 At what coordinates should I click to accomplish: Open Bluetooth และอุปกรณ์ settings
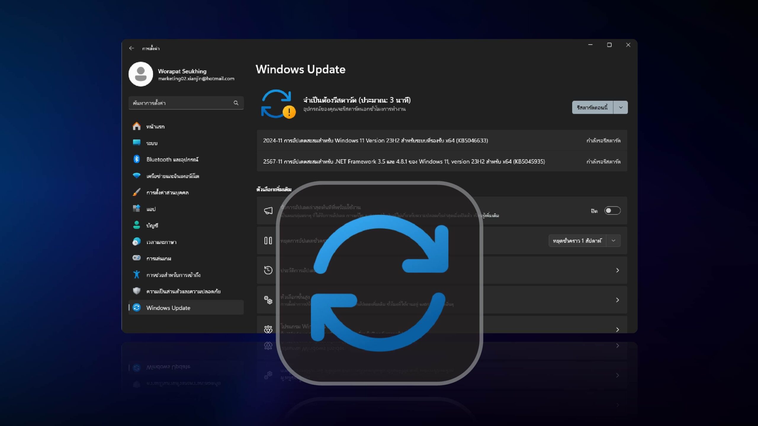coord(186,159)
